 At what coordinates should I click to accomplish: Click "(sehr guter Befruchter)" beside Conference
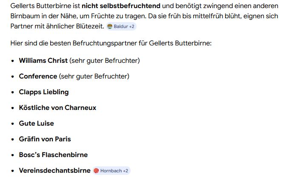[x=94, y=76]
